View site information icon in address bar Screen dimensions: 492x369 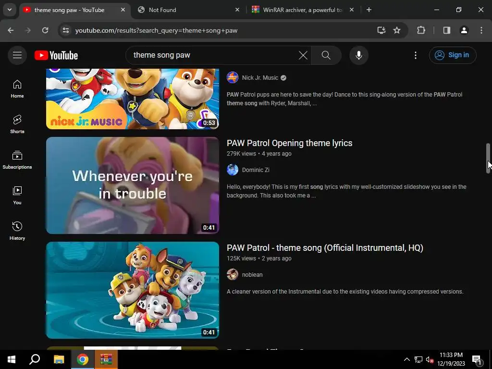click(65, 30)
